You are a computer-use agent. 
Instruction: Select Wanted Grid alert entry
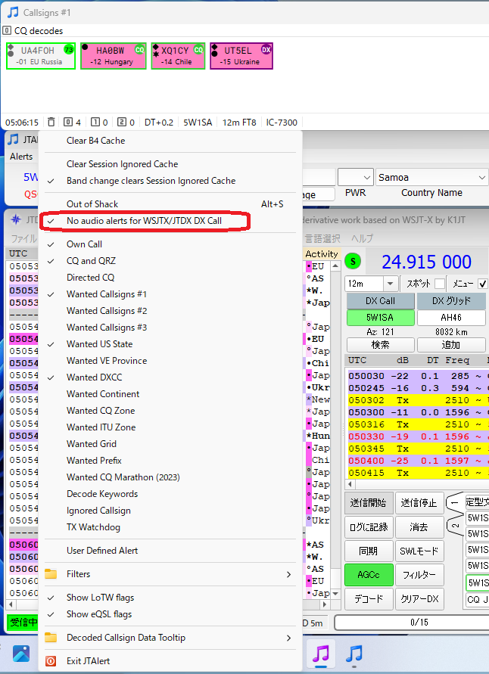click(x=170, y=443)
